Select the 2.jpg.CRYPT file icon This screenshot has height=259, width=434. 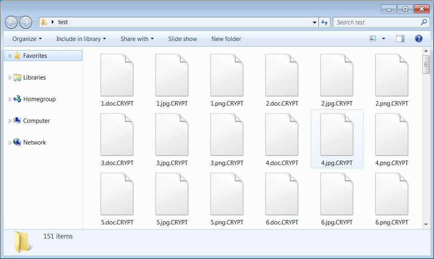click(337, 75)
